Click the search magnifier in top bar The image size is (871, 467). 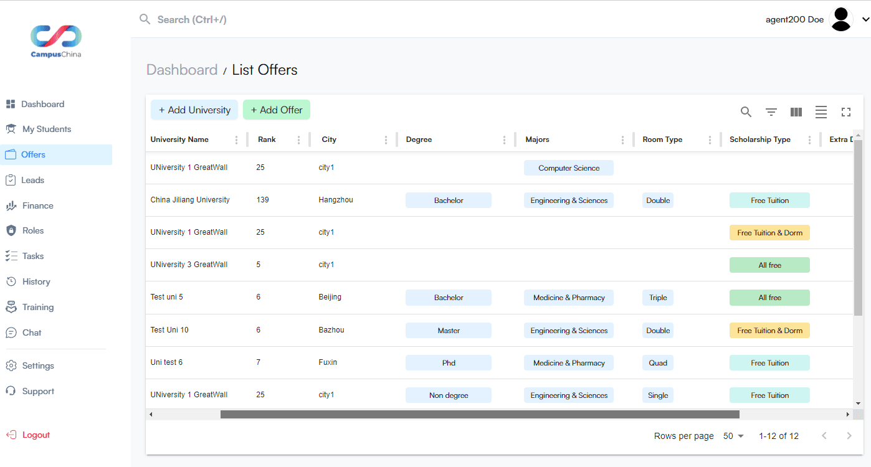(x=145, y=19)
